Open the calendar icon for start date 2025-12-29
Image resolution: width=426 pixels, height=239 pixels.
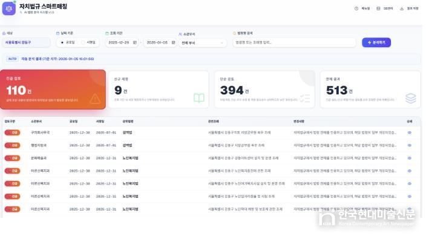click(135, 42)
